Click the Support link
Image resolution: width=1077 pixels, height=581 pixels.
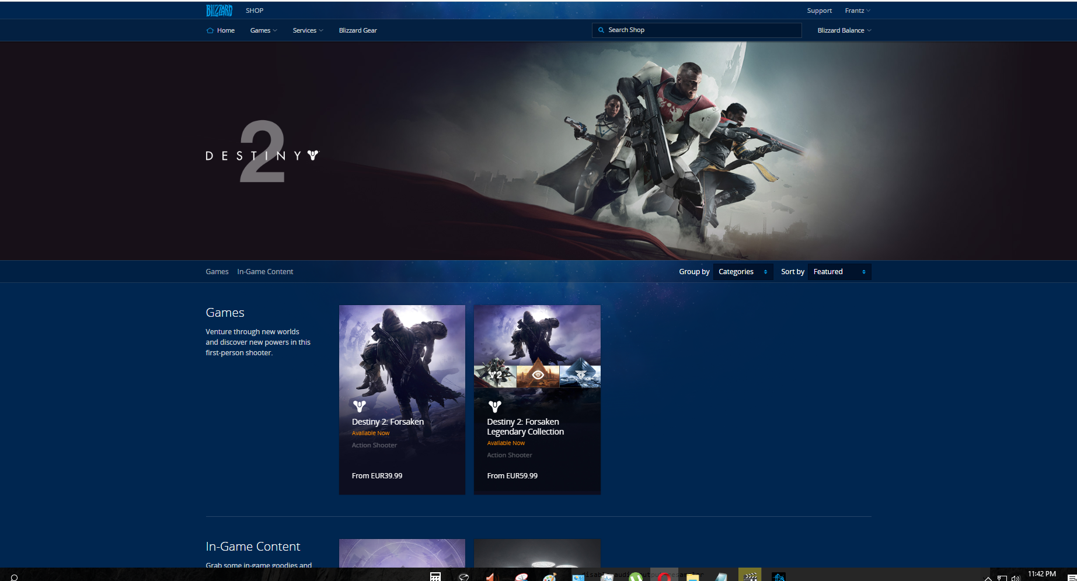pos(819,10)
